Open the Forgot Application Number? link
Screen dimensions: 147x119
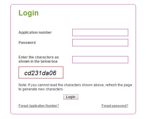[x=39, y=106]
